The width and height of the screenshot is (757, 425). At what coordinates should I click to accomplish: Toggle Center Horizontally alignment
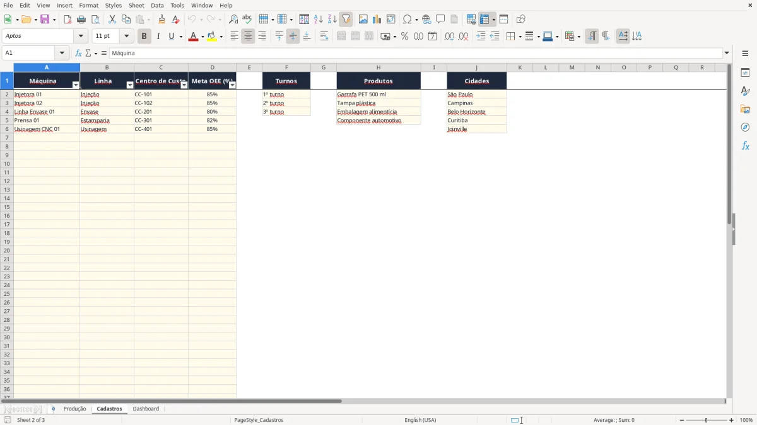coord(249,37)
